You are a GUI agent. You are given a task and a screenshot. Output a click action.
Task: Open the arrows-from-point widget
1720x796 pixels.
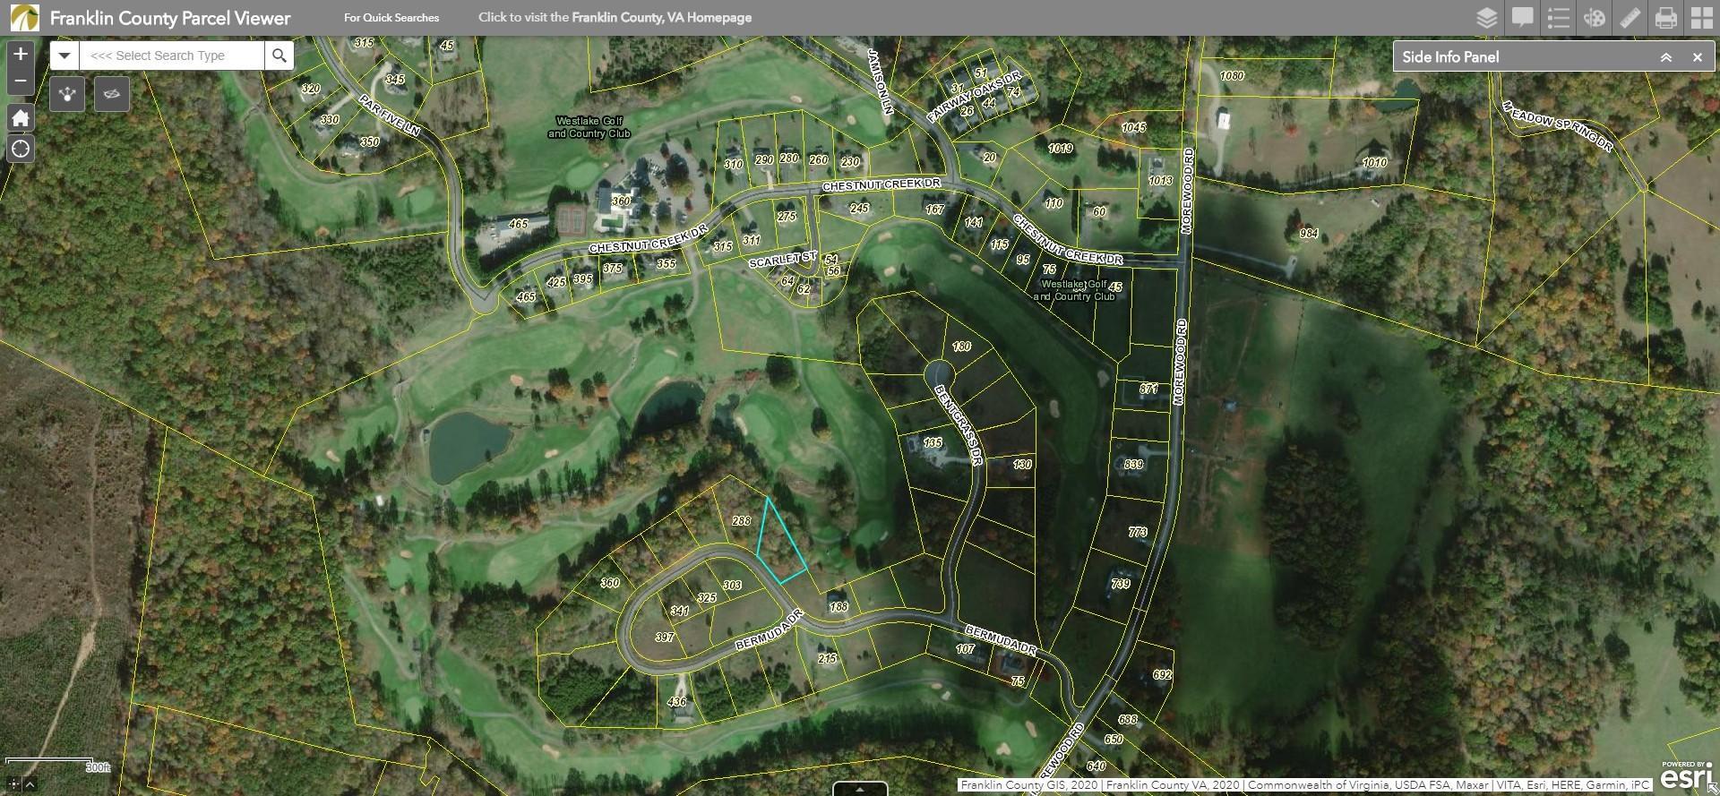[68, 94]
